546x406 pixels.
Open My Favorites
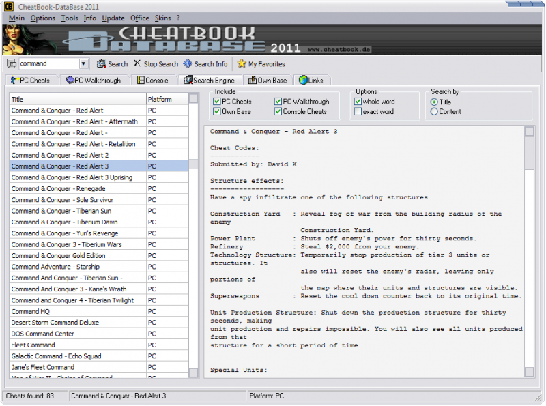coord(267,64)
